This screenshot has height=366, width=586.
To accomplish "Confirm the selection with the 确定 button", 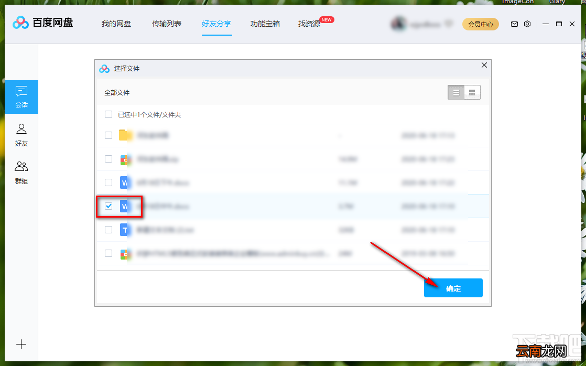I will pos(453,288).
